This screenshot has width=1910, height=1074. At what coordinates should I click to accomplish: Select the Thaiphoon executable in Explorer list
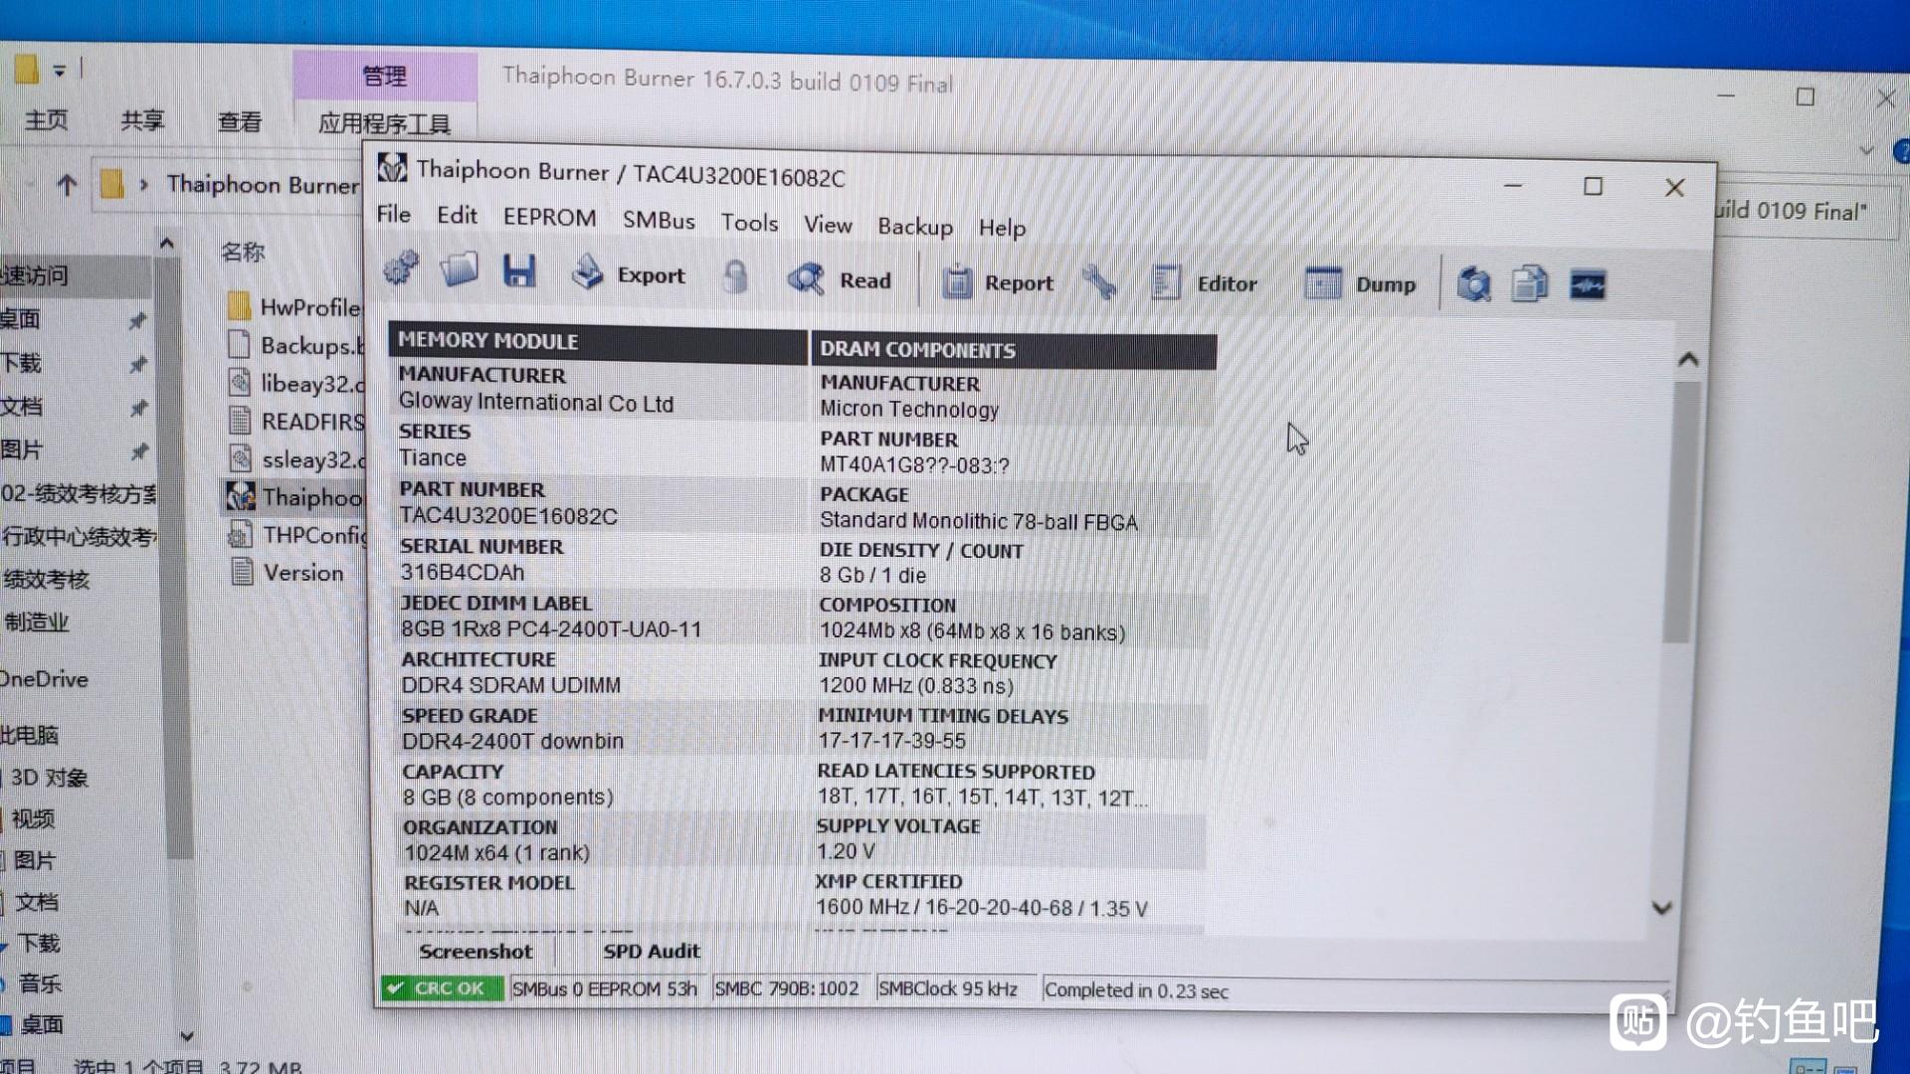coord(294,496)
